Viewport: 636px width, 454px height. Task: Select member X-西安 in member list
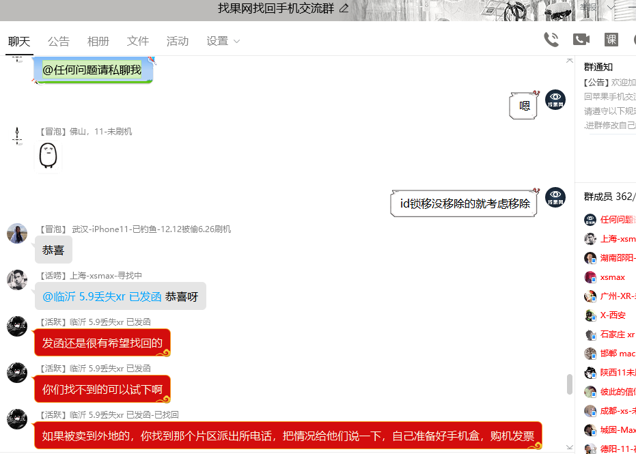coord(609,315)
